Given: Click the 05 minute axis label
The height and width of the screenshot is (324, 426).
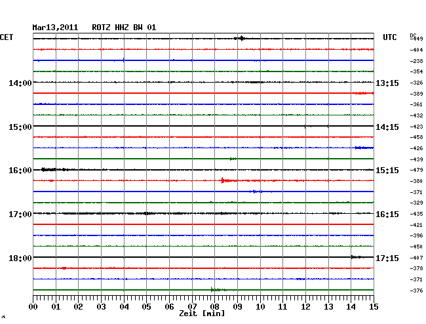Looking at the screenshot, I should click(146, 307).
